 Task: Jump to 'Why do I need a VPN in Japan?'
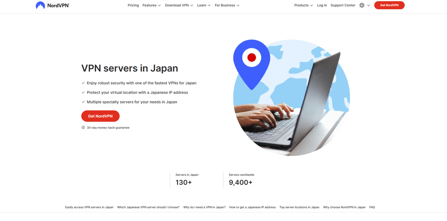204,207
